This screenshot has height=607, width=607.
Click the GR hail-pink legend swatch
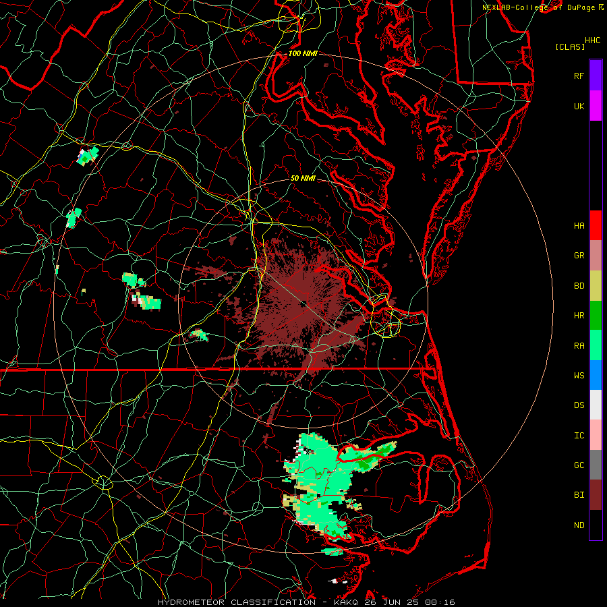pyautogui.click(x=596, y=256)
